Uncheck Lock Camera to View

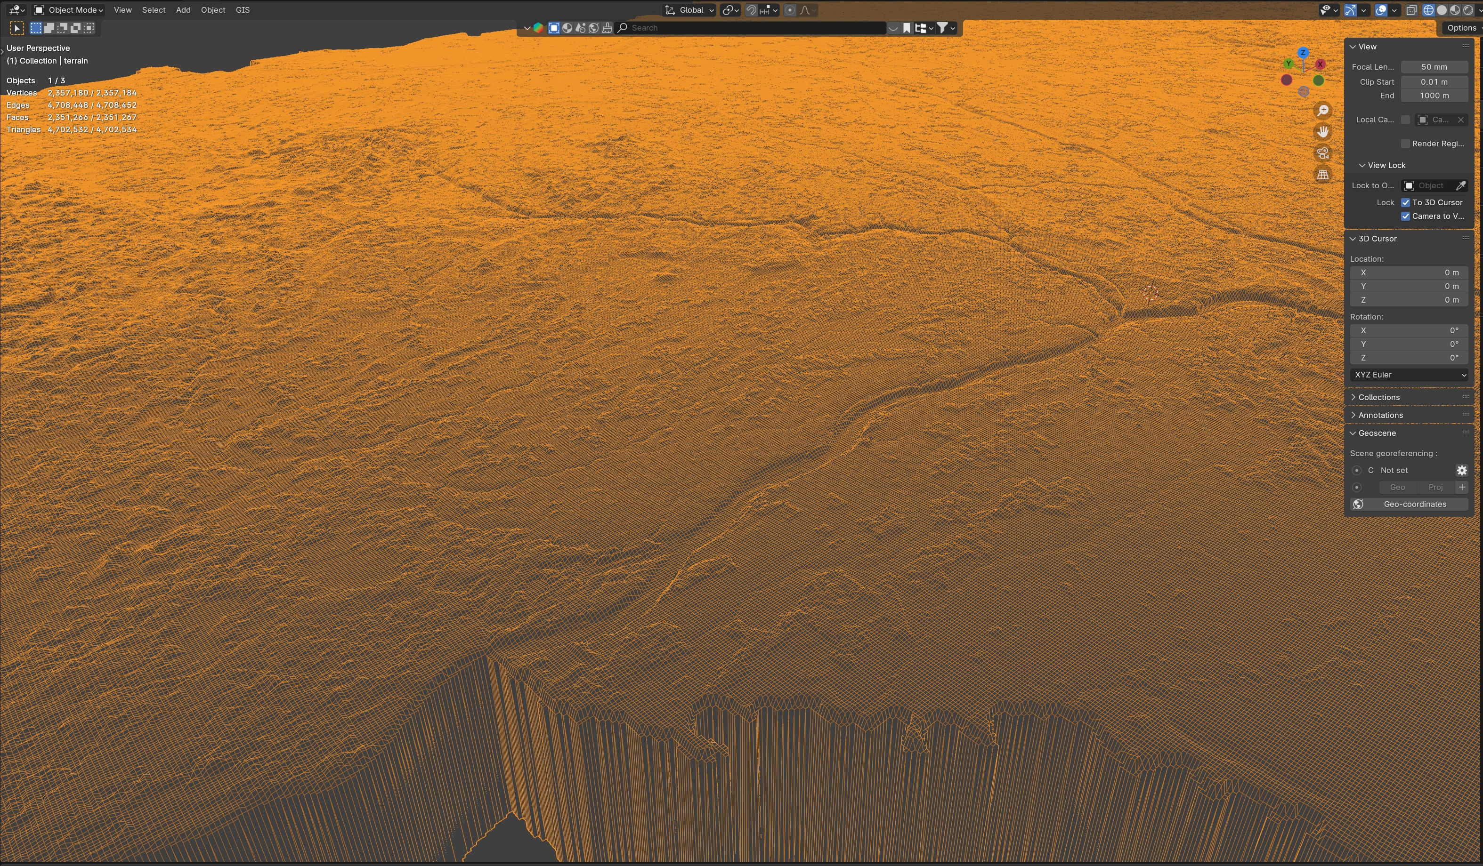coord(1405,216)
